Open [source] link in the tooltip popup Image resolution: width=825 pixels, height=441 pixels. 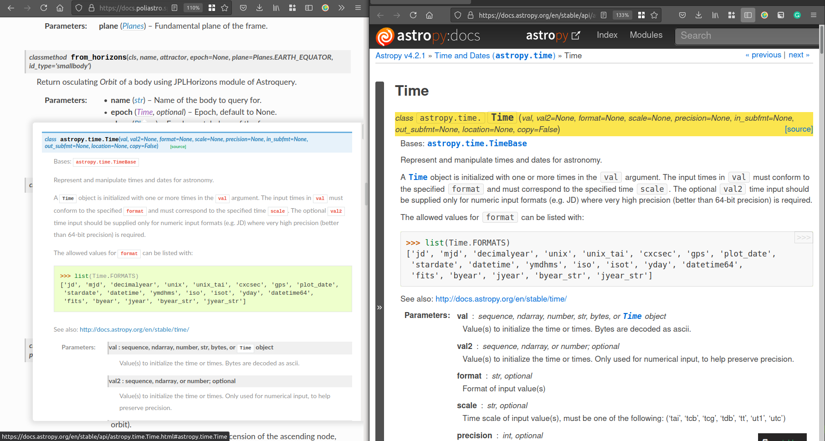(x=178, y=147)
